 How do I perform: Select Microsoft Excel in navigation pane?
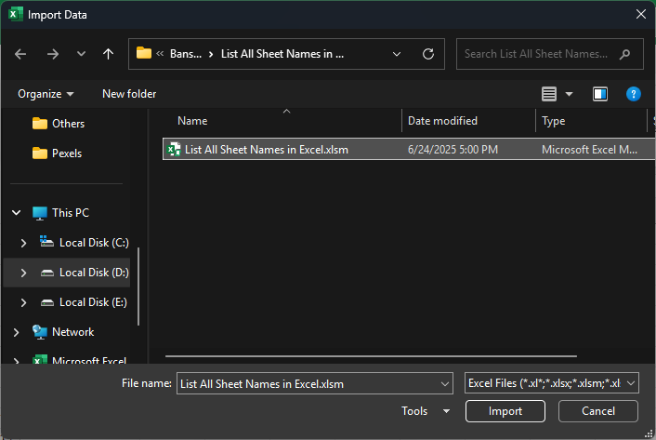(x=79, y=360)
